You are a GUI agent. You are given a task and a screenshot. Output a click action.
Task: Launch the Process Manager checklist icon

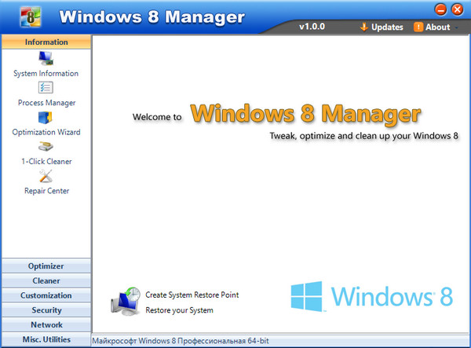[x=46, y=88]
